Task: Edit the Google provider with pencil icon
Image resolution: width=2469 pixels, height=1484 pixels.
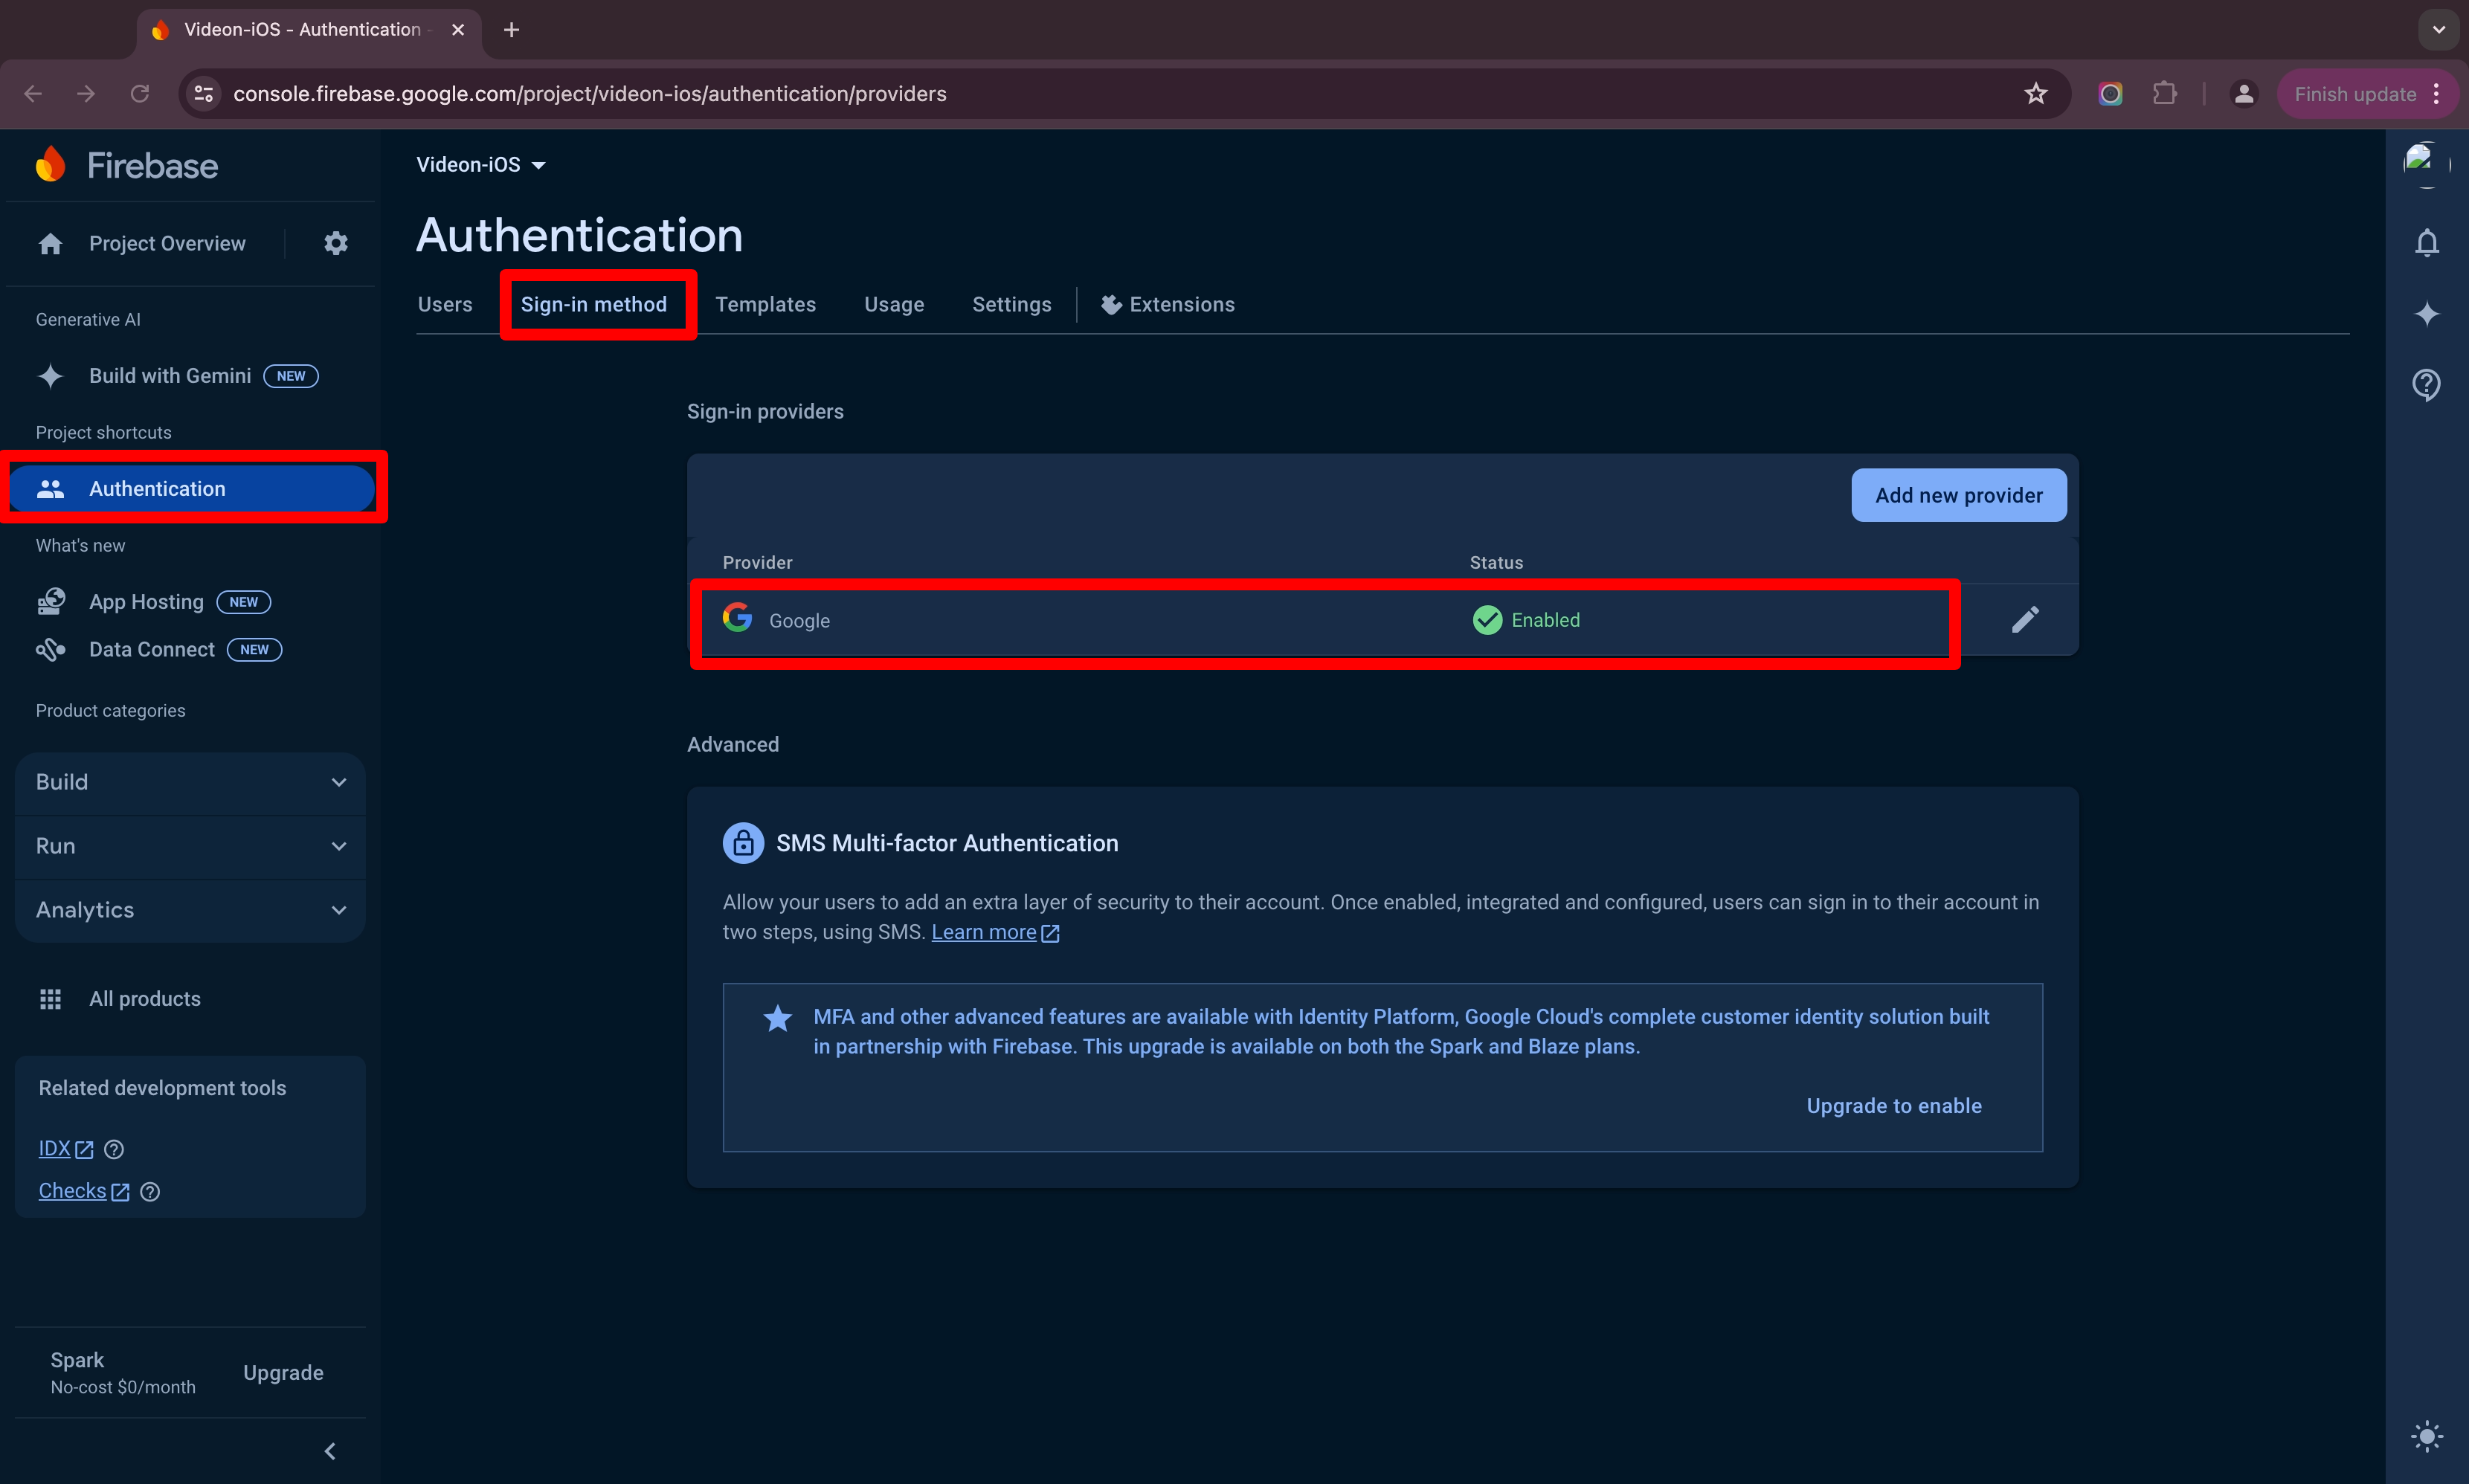Action: (x=2025, y=619)
